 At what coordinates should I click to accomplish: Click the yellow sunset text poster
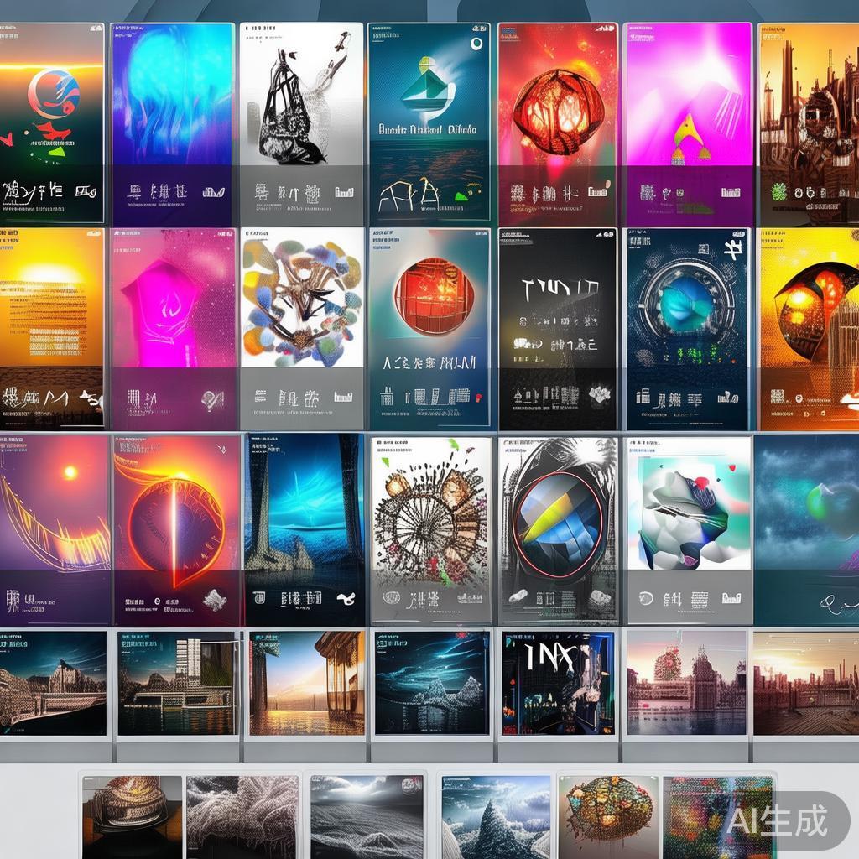[51, 329]
